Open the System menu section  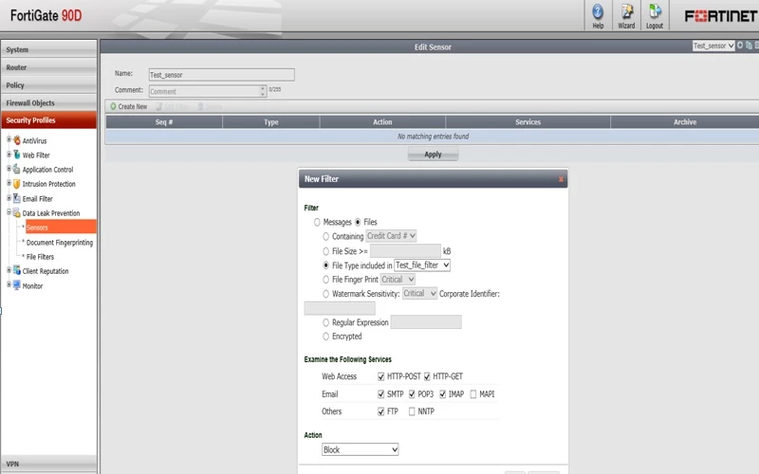[49, 49]
